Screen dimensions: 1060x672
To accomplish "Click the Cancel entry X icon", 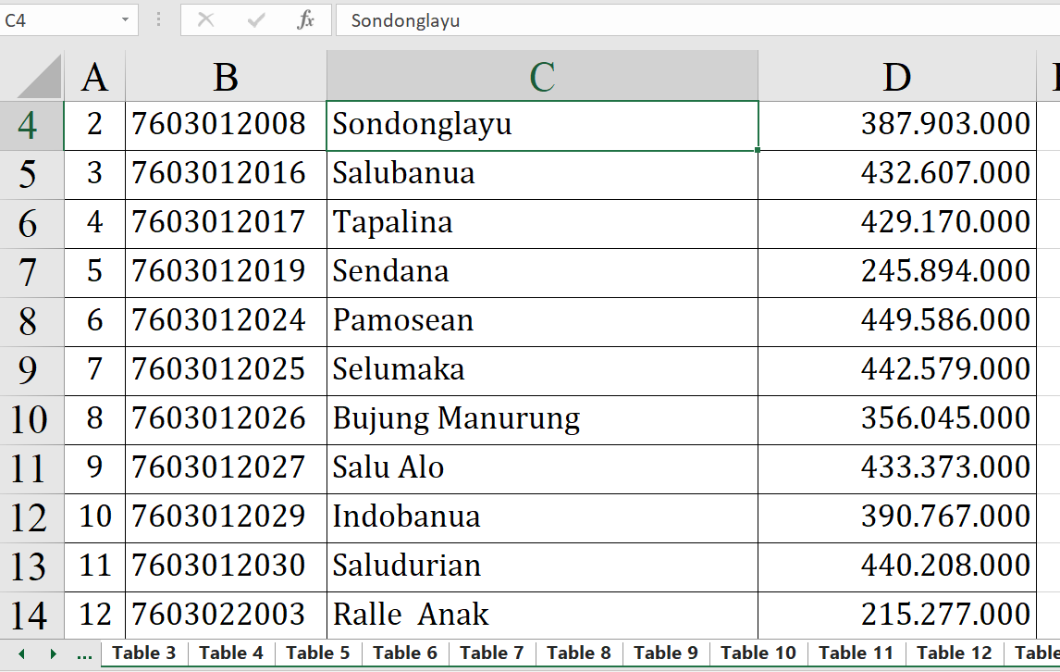I will 206,20.
